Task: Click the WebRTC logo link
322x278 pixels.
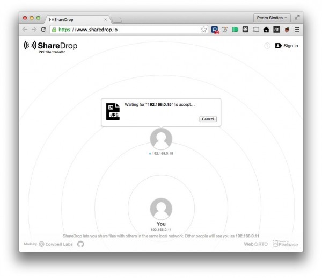Action: [x=255, y=244]
